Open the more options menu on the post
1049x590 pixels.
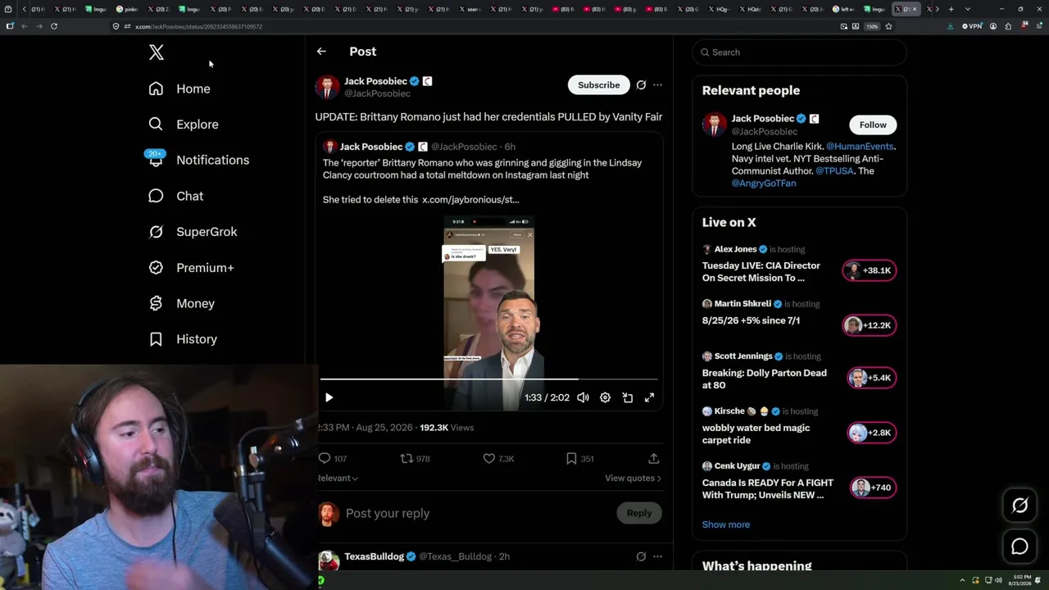[x=657, y=84]
